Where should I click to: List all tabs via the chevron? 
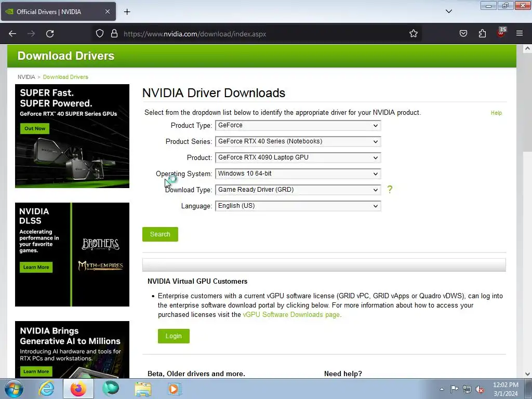click(448, 11)
